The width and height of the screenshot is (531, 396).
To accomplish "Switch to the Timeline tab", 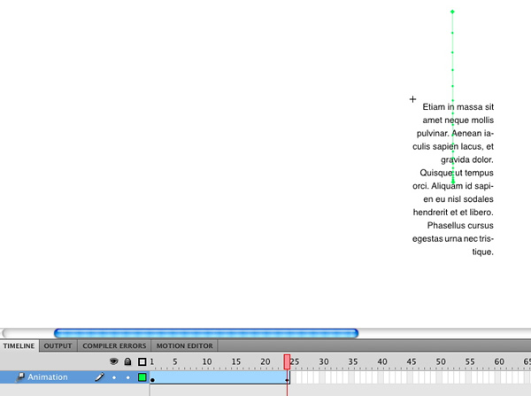I will [x=19, y=346].
